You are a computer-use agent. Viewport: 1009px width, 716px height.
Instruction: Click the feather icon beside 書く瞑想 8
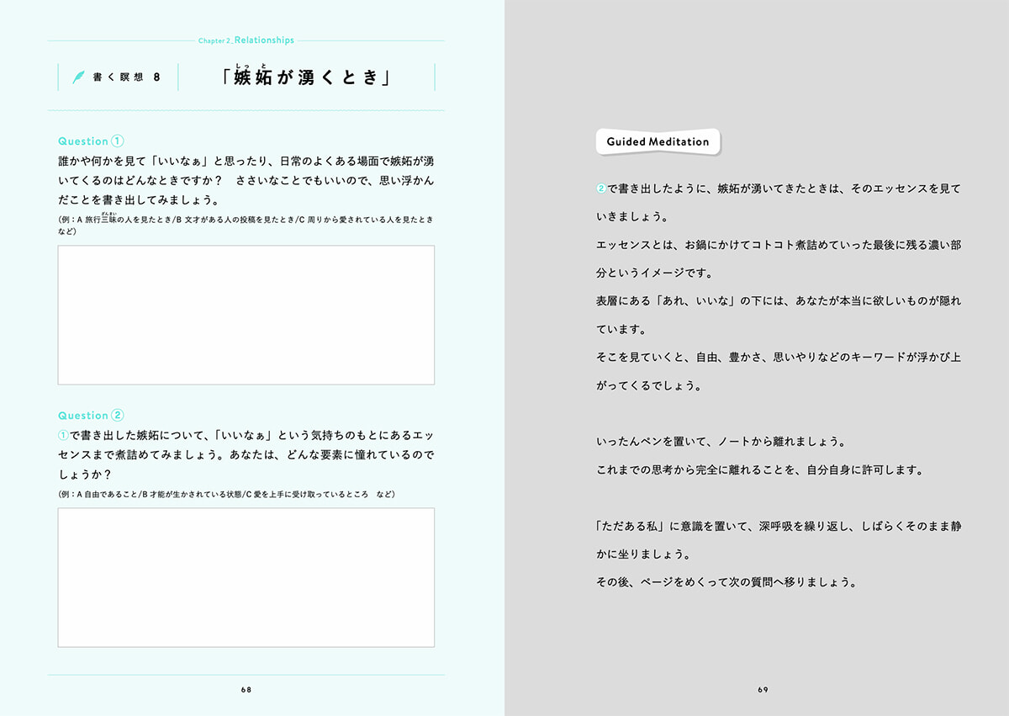78,77
